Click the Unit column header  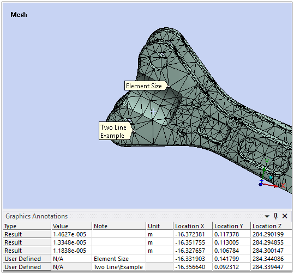point(159,226)
